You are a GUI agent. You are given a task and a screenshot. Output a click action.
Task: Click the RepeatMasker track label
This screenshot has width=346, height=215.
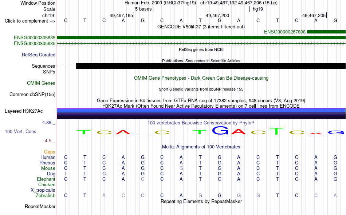(40, 207)
